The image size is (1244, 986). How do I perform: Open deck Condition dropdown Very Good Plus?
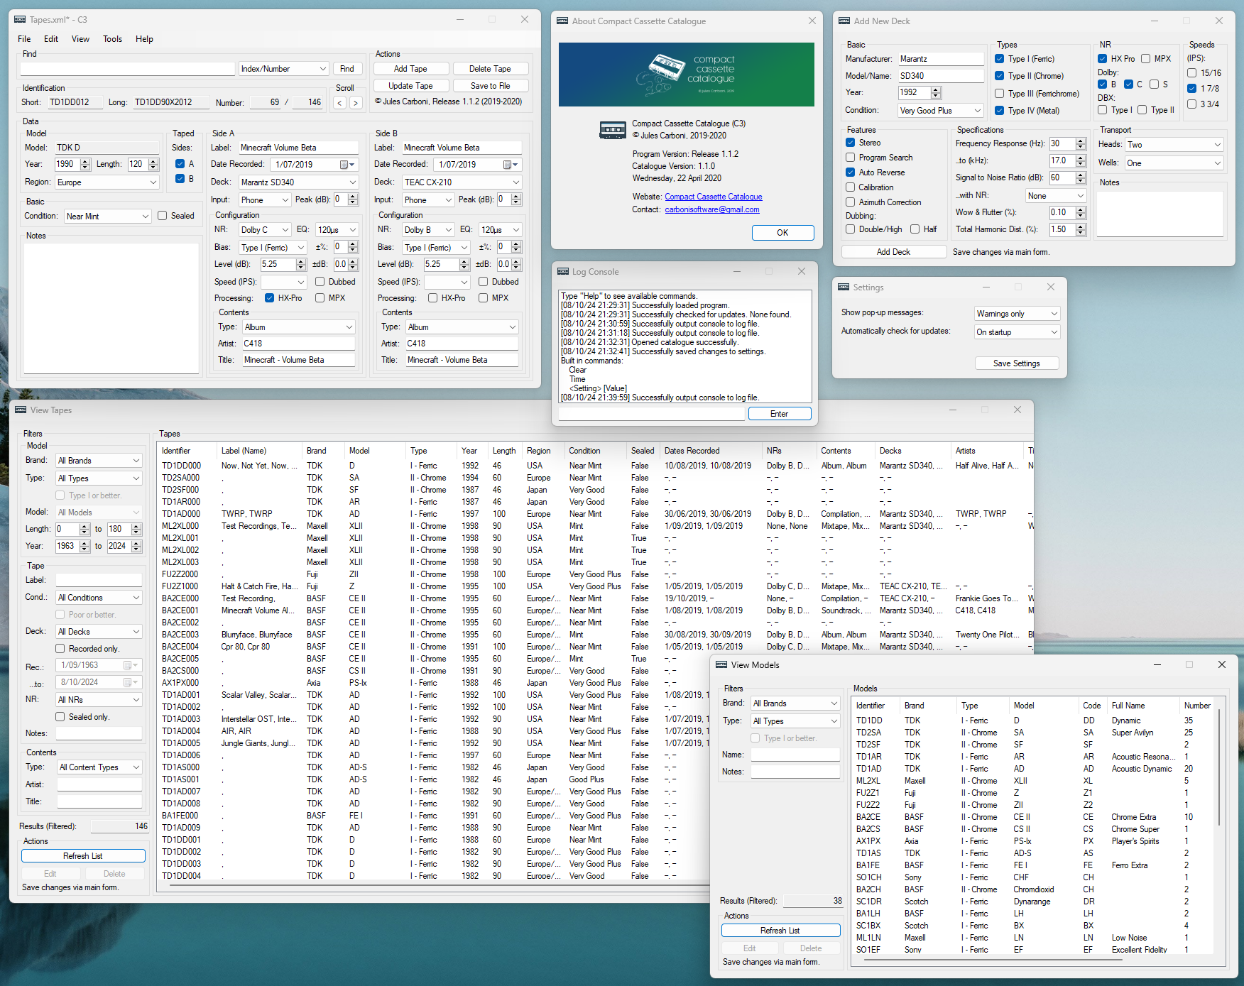941,111
